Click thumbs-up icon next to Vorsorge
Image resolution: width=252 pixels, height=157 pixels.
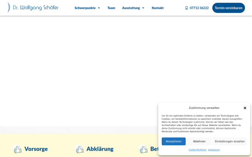pyautogui.click(x=17, y=149)
